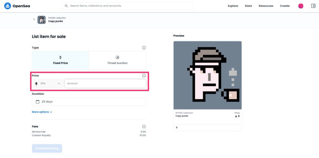Open the ETH currency dropdown
Viewport: 319px width, 158px height.
(48, 83)
